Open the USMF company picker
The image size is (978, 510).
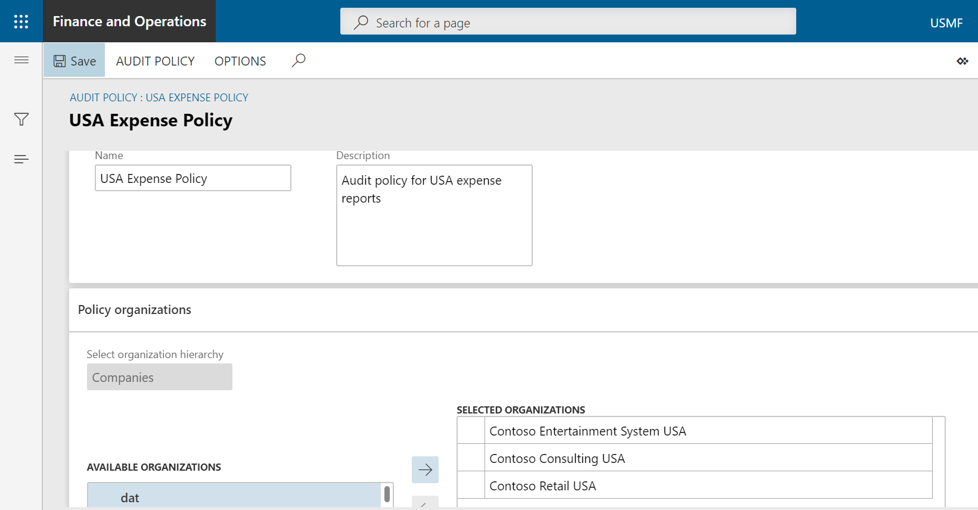[x=946, y=23]
